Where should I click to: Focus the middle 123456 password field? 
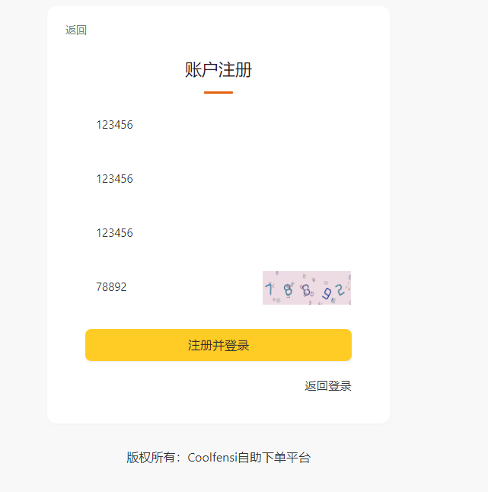click(218, 179)
